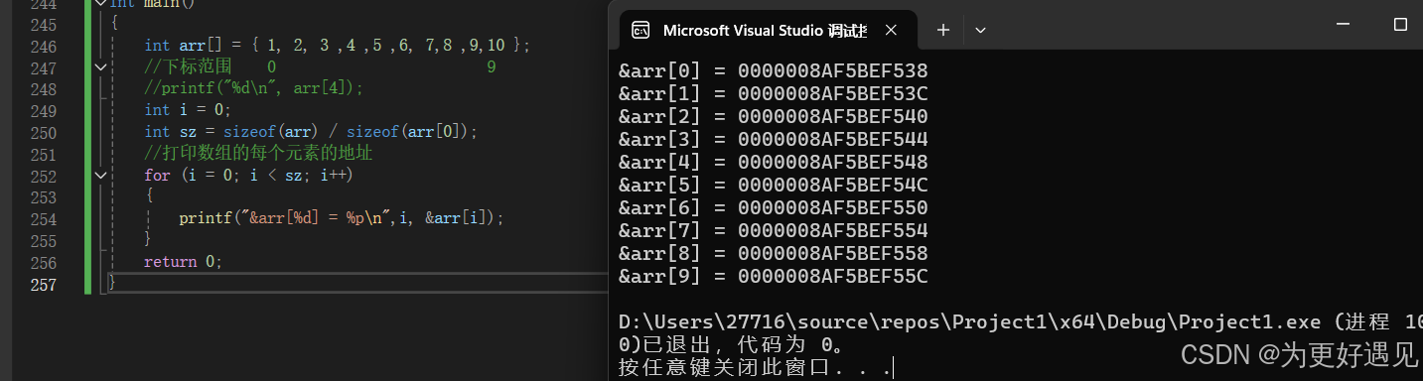Collapse the main function at line 244

click(x=99, y=4)
